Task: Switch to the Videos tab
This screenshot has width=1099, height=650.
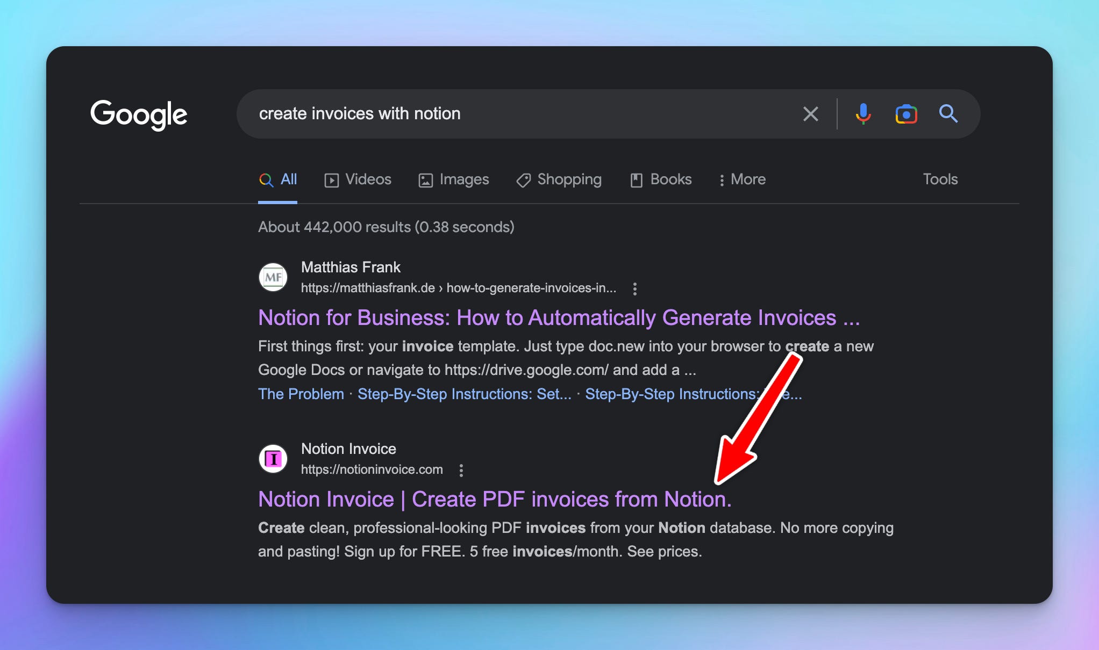Action: (358, 179)
